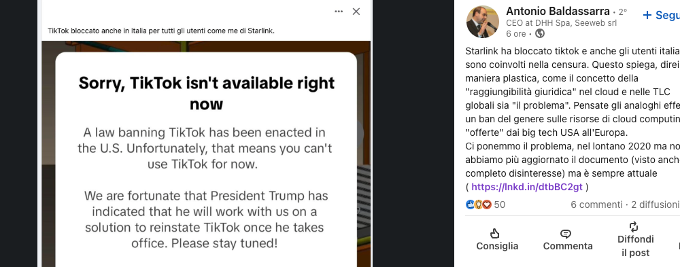The height and width of the screenshot is (267, 680).
Task: Show the 2 diffusioni list
Action: point(656,204)
